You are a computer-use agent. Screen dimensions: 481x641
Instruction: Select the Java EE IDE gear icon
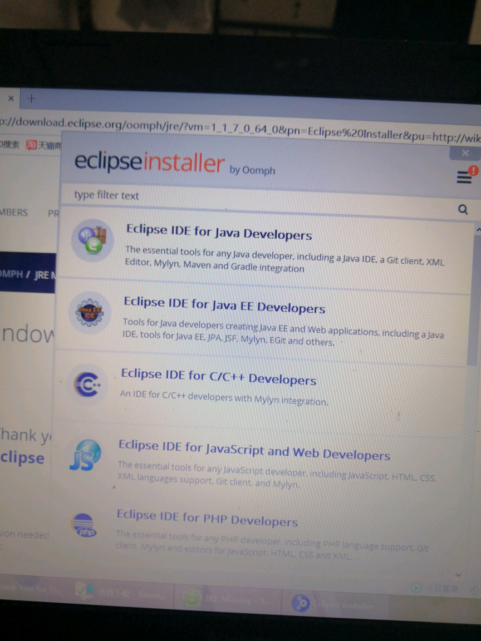click(x=90, y=313)
